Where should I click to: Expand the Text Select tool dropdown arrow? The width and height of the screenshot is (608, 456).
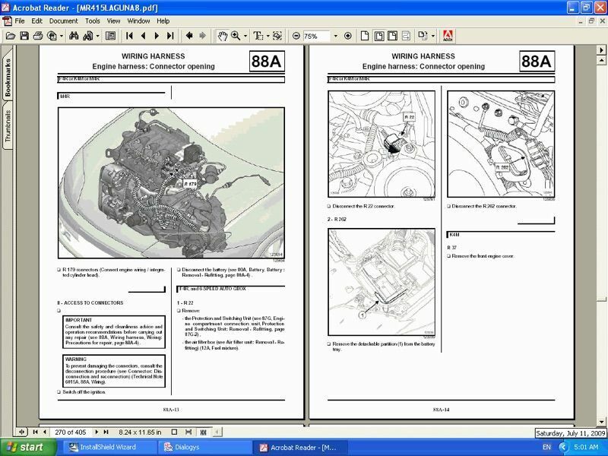(268, 36)
